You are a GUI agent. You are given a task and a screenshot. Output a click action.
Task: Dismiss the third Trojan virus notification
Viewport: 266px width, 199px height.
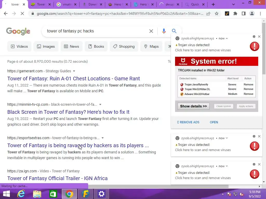click(259, 164)
